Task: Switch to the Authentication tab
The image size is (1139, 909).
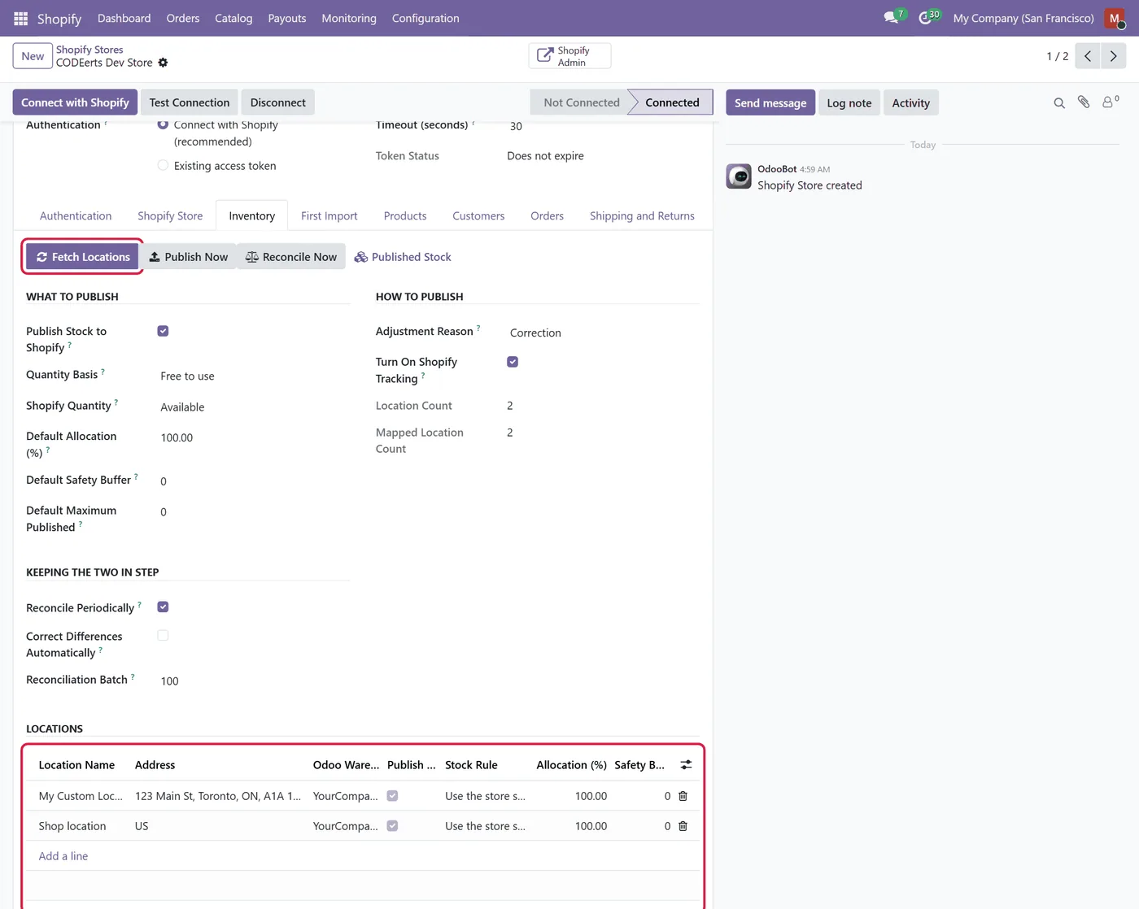Action: [x=76, y=215]
